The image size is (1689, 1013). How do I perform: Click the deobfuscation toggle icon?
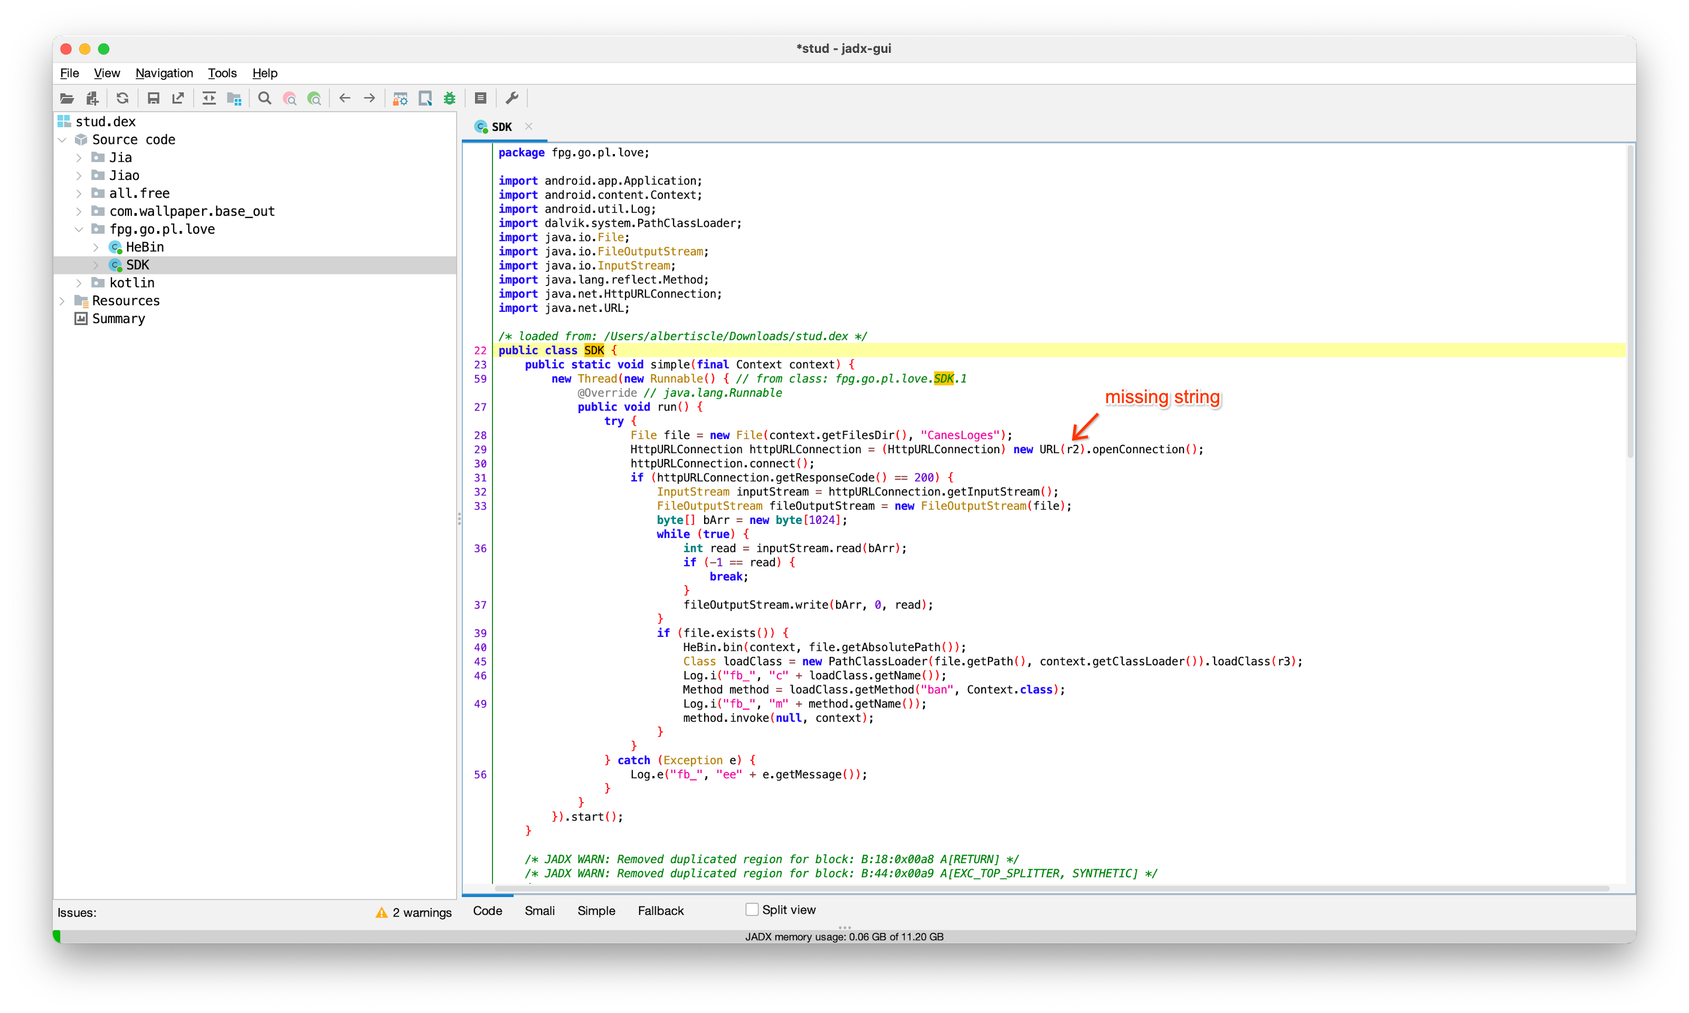400,98
